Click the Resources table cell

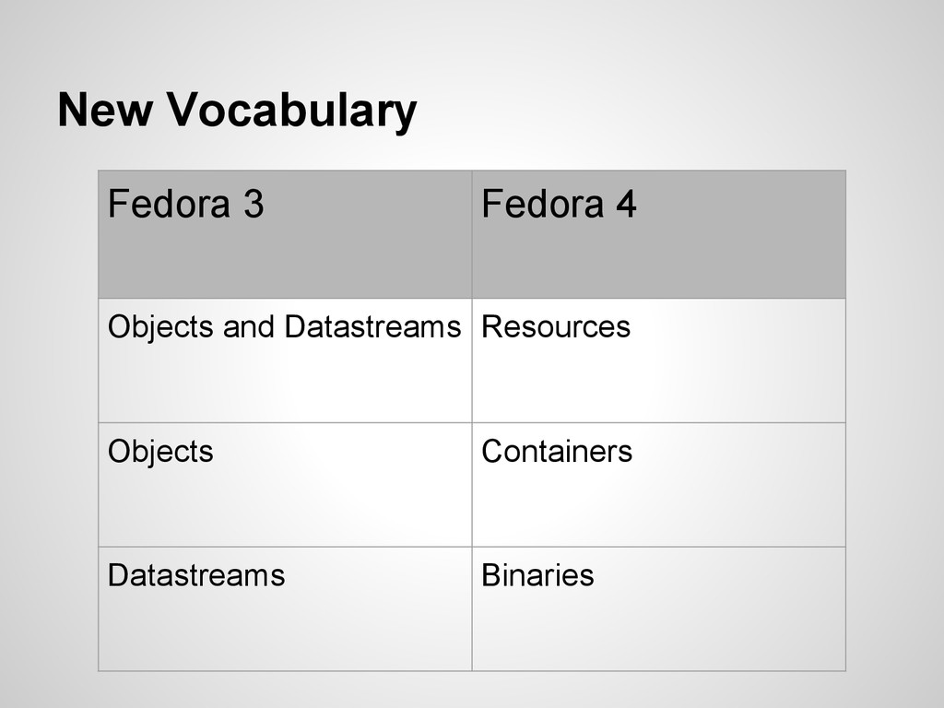coord(658,360)
